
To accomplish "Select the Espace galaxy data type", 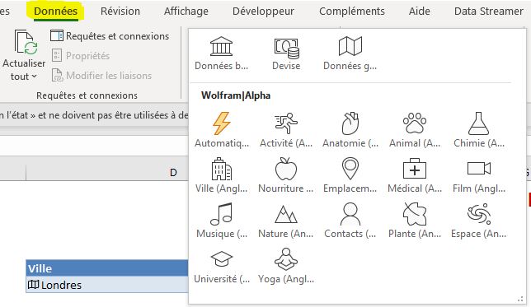I will (479, 221).
